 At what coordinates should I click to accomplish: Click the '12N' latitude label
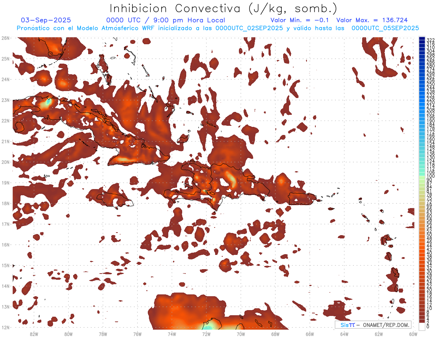click(5, 328)
